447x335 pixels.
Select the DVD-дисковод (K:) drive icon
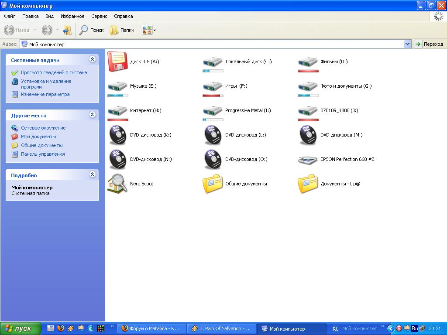tap(117, 135)
